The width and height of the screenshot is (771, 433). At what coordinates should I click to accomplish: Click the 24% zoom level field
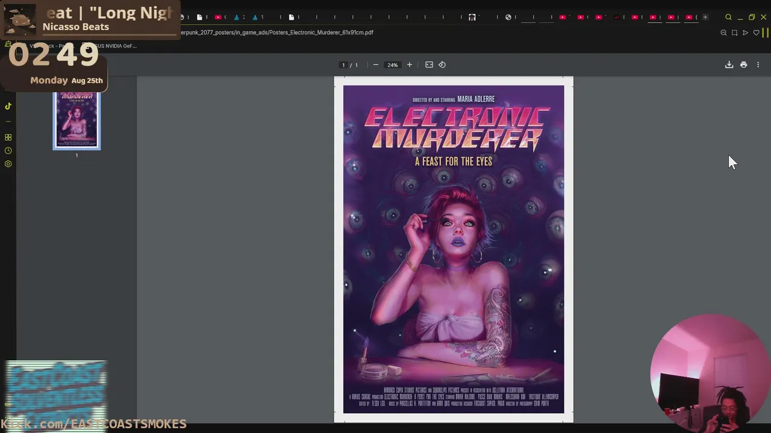pos(393,65)
